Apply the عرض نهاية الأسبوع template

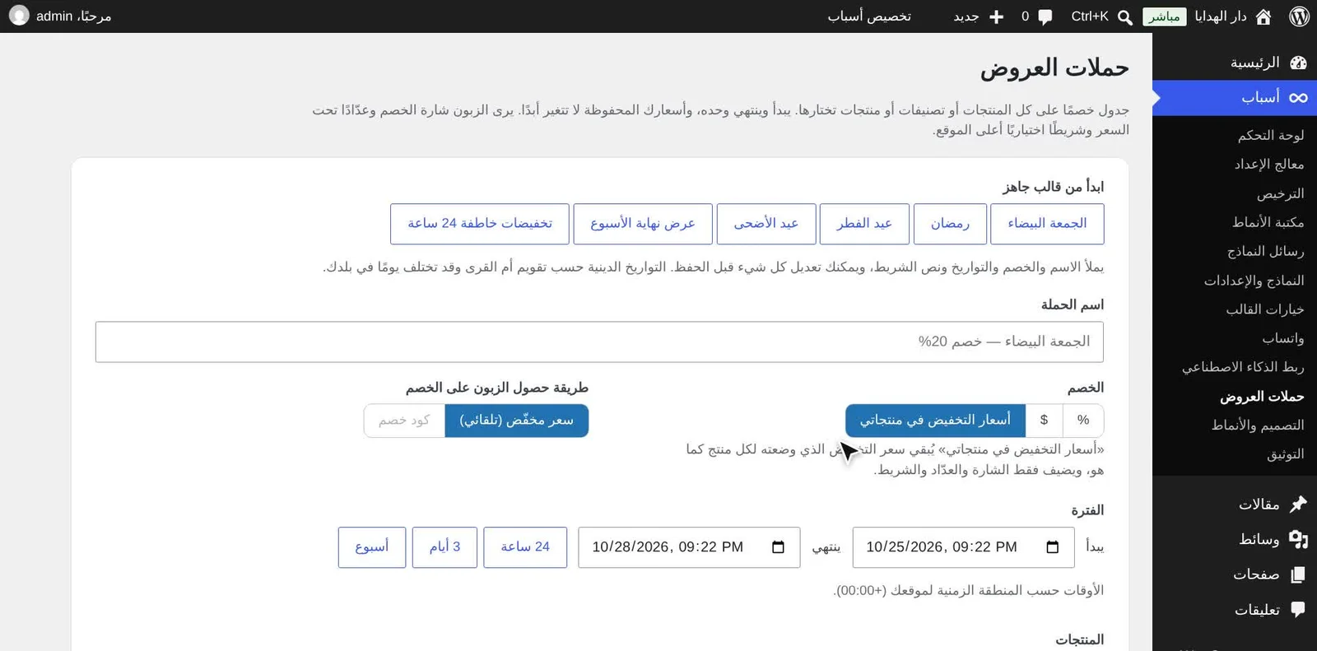tap(643, 224)
